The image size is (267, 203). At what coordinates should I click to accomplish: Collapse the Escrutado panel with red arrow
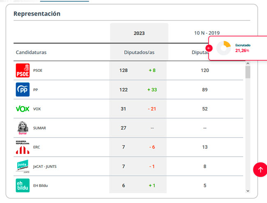[x=209, y=48]
